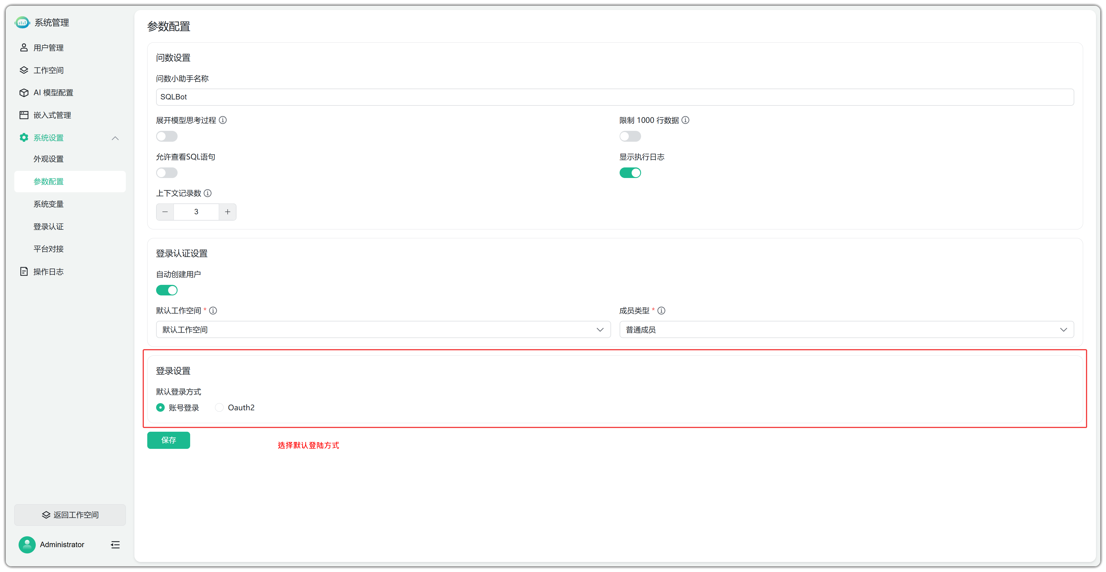Click the operation log document icon

(24, 272)
